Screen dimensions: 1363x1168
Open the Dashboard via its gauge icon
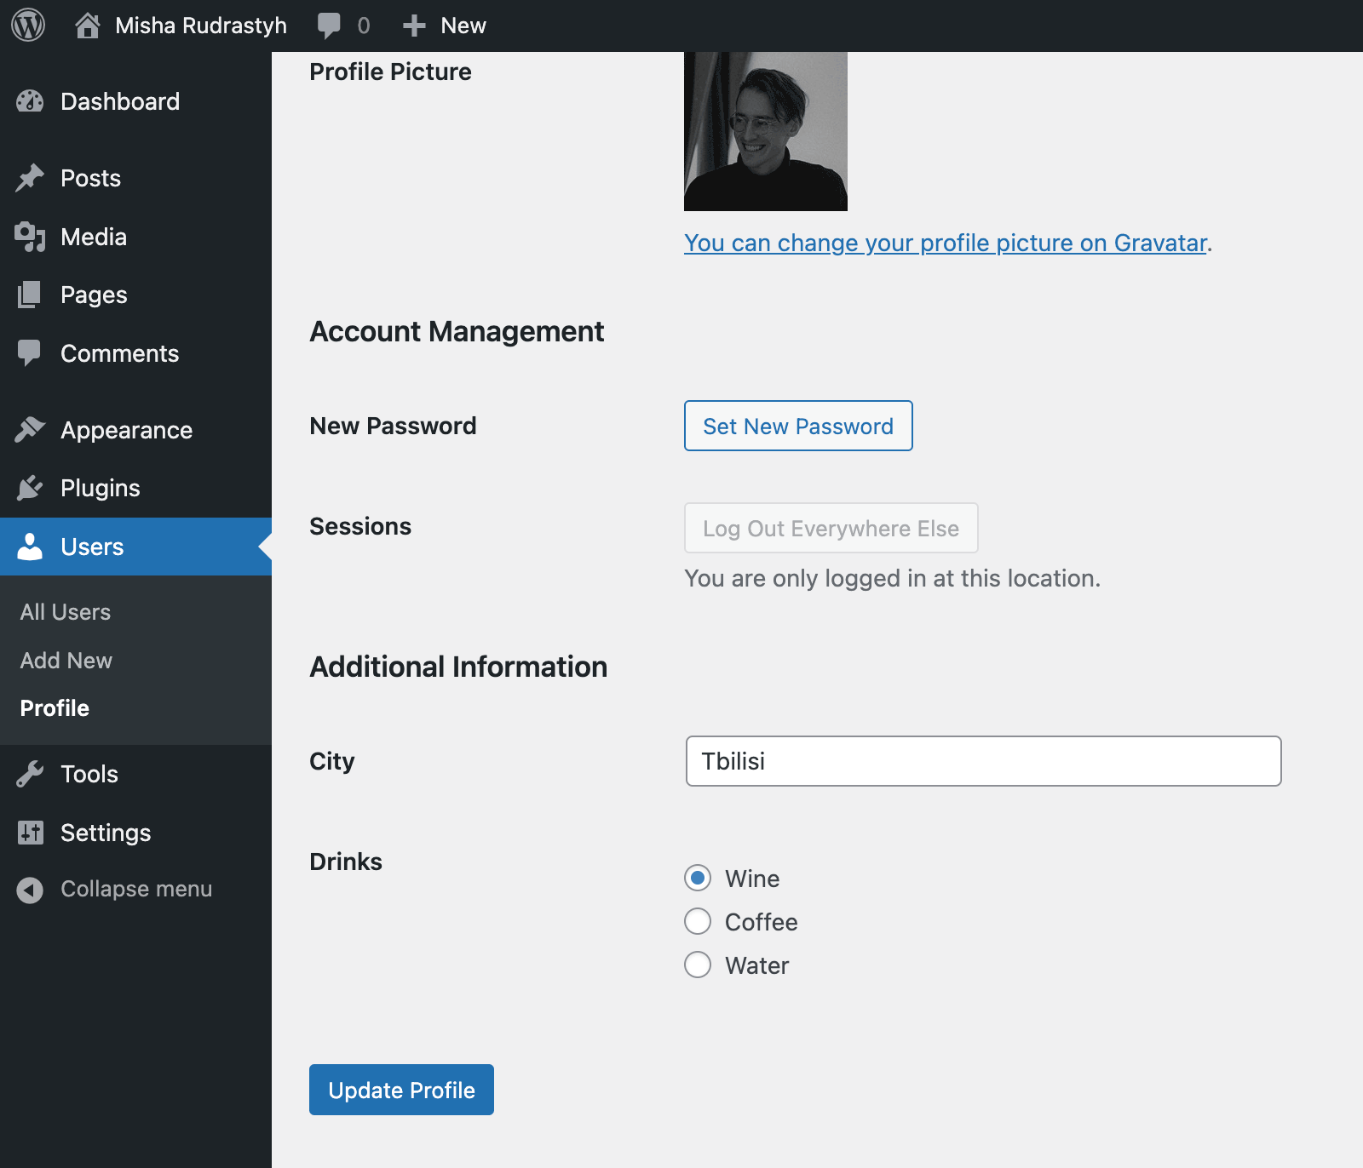point(29,101)
